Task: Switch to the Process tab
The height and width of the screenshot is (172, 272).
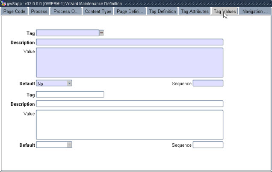Action: [x=39, y=12]
